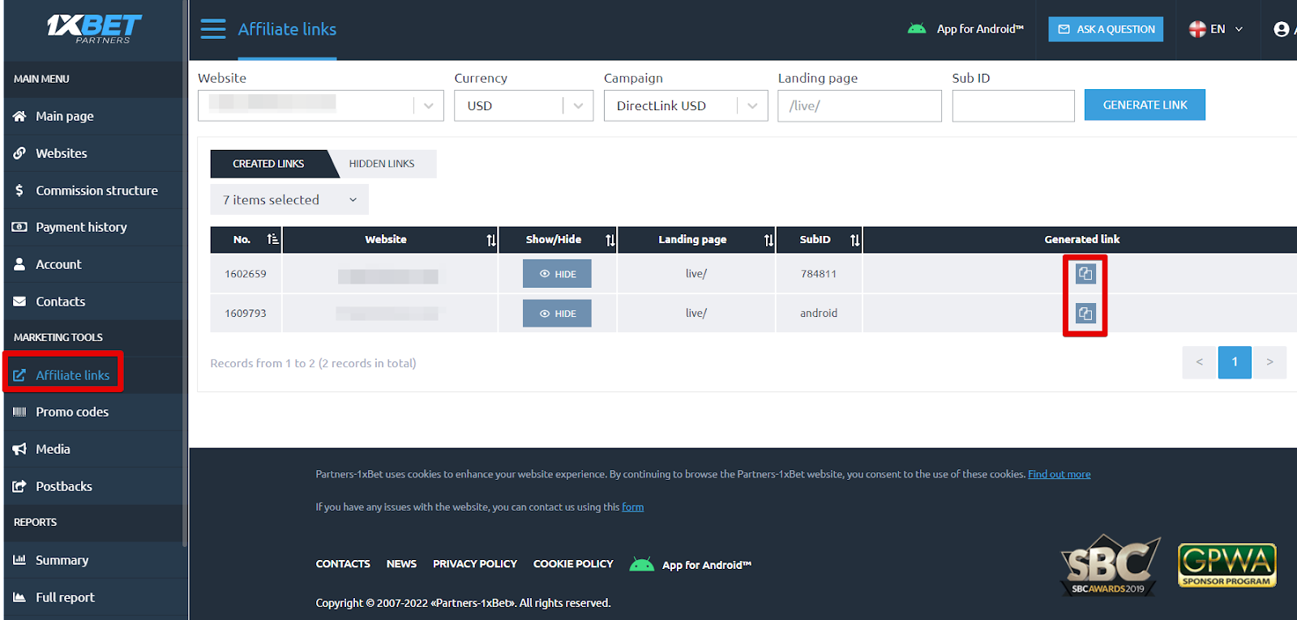Click the Android app robot icon in header
Image resolution: width=1297 pixels, height=620 pixels.
[917, 29]
